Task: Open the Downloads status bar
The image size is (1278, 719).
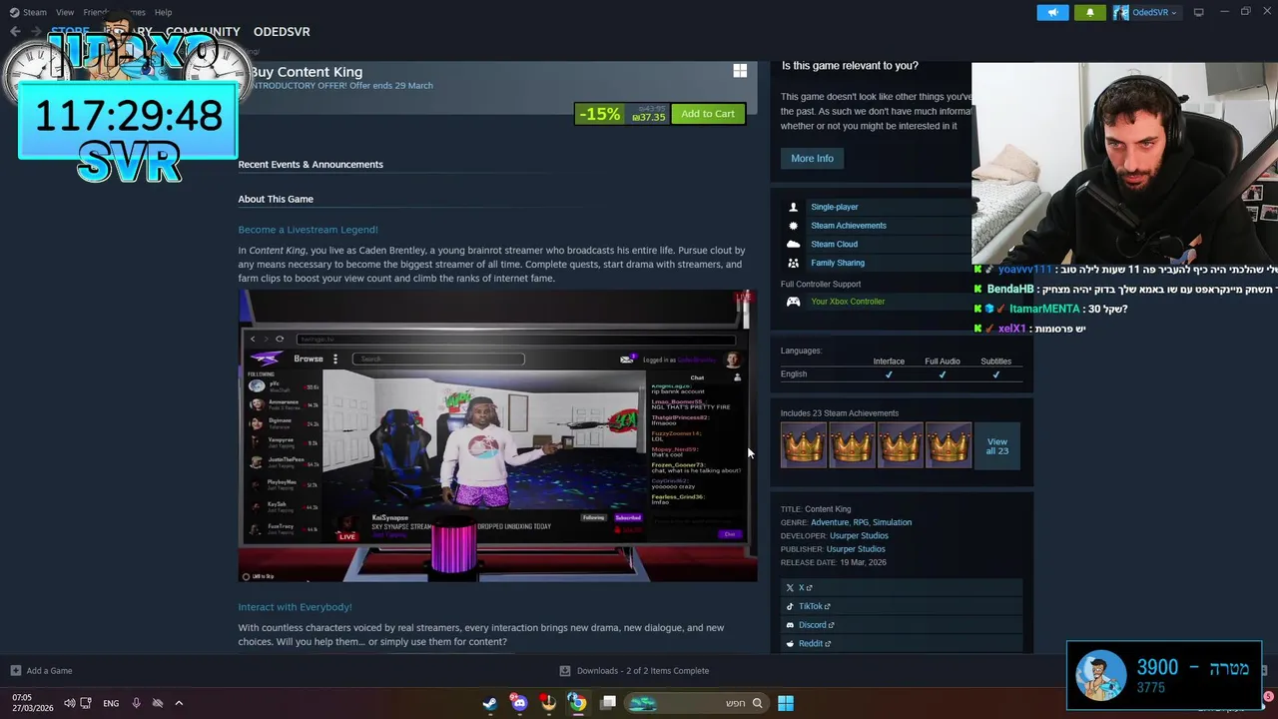Action: tap(634, 671)
